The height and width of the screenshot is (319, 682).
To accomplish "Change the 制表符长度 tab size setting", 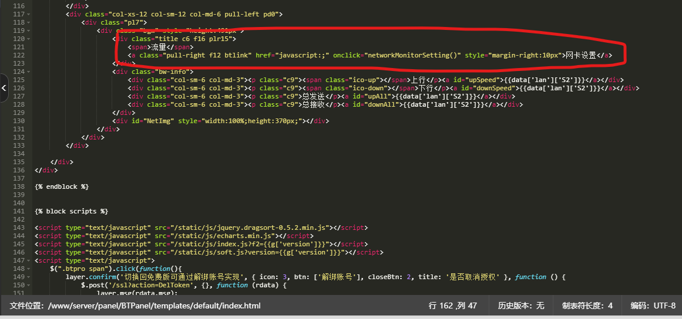I will tap(587, 306).
